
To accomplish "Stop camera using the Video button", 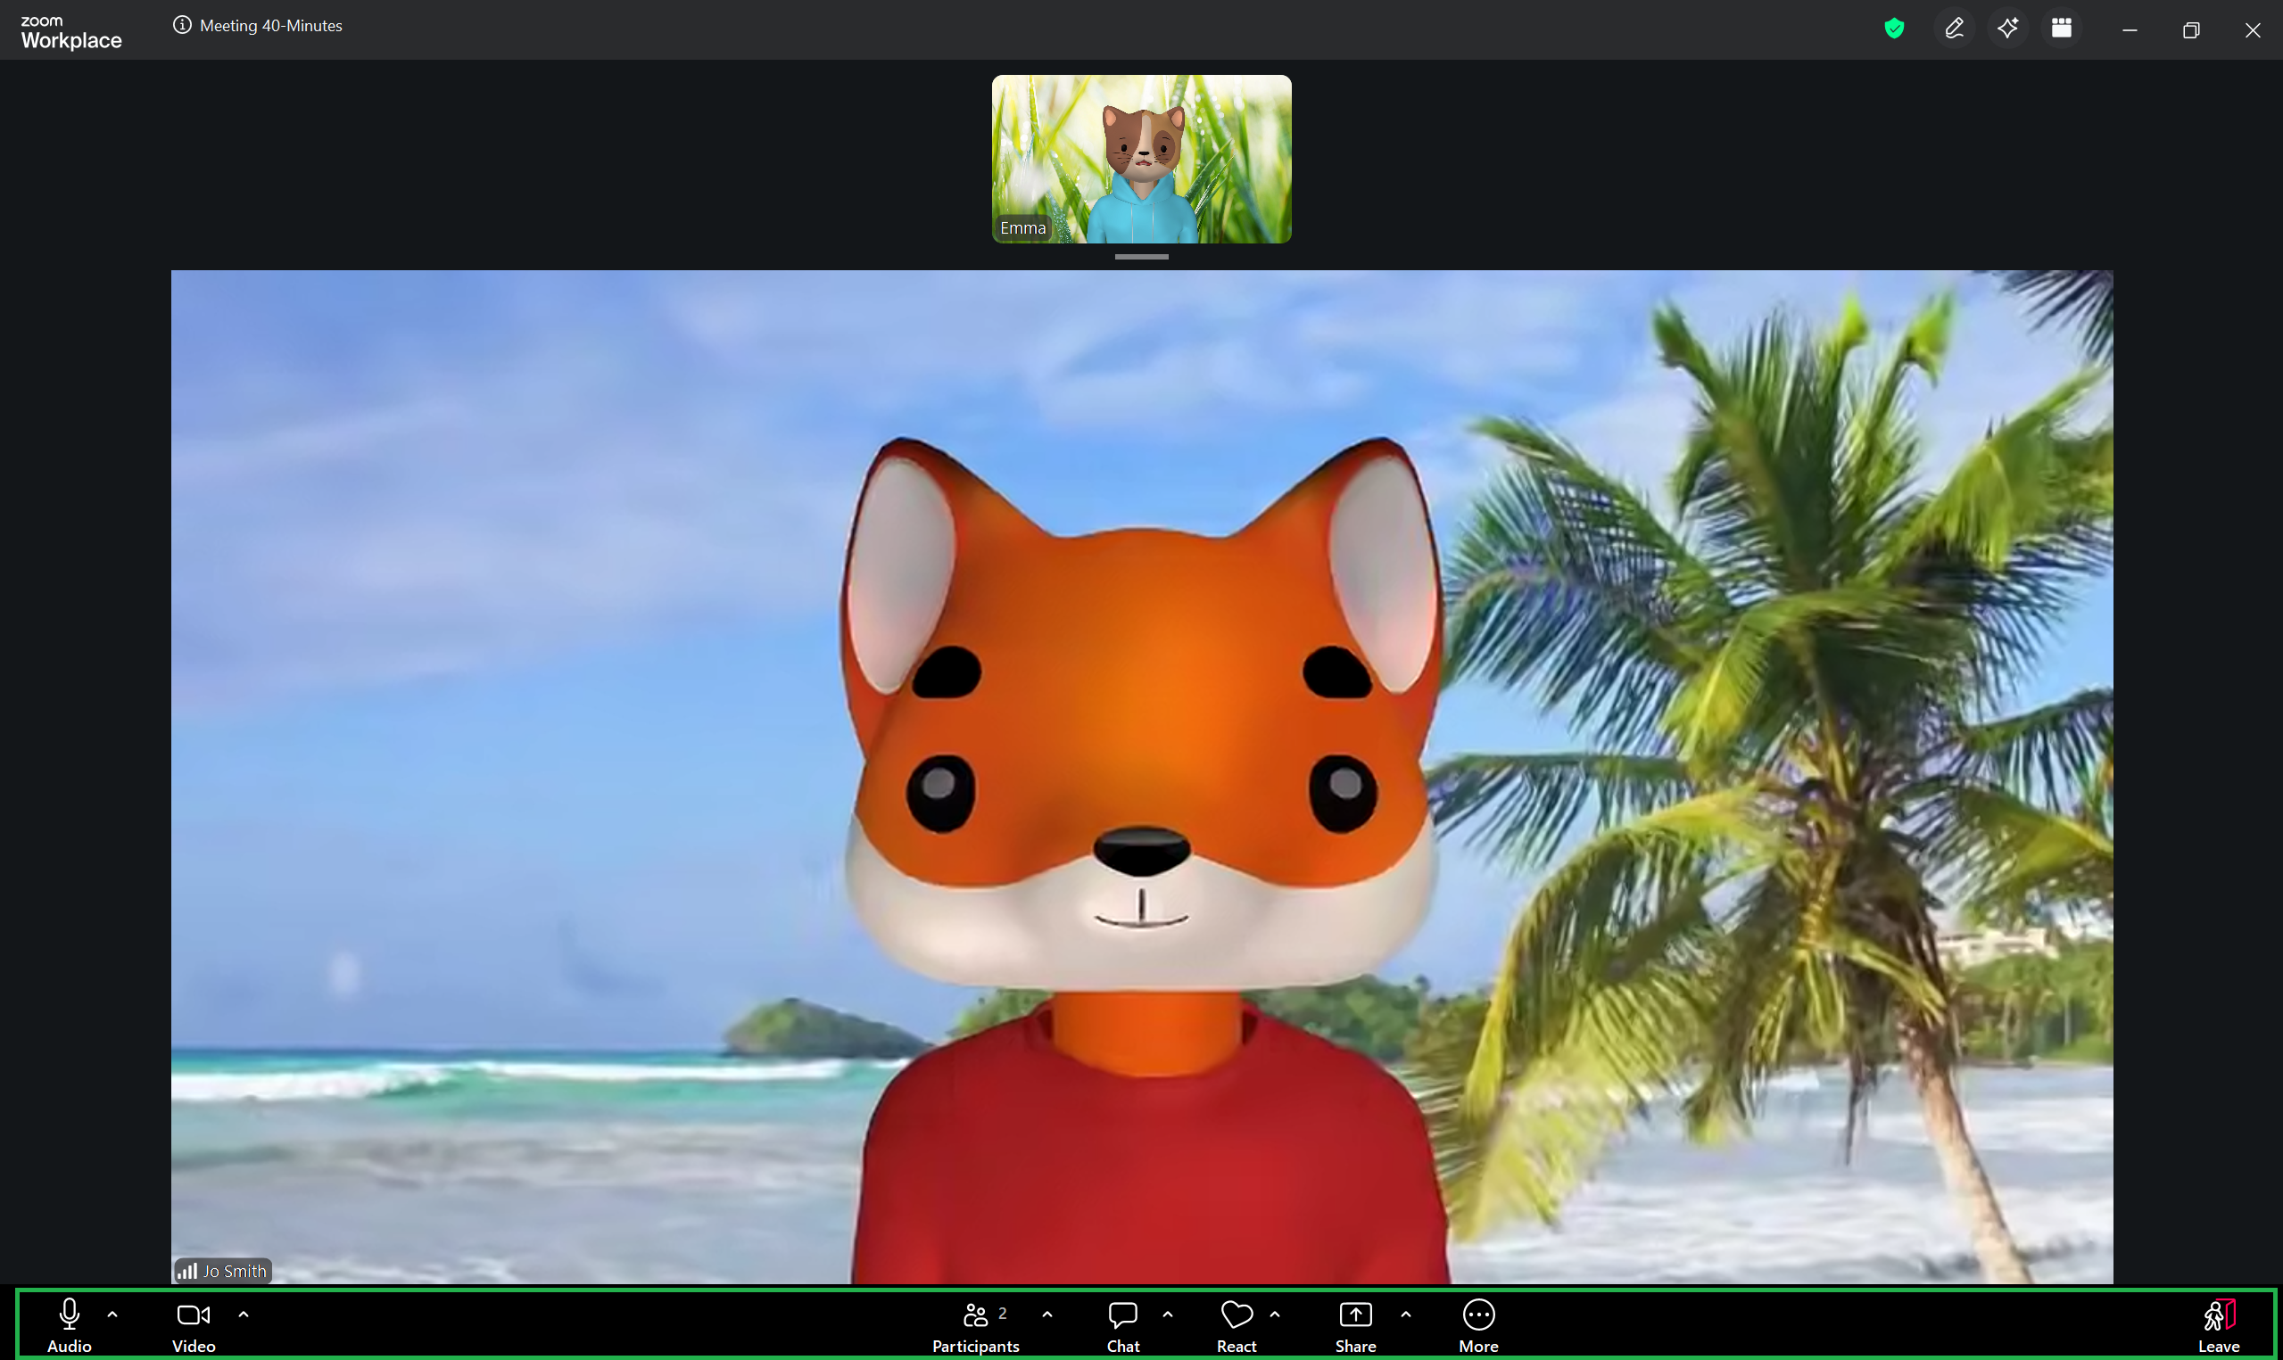I will (x=194, y=1325).
